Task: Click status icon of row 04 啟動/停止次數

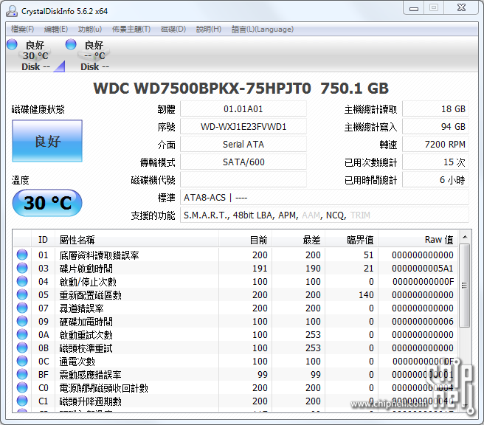Action: (22, 281)
